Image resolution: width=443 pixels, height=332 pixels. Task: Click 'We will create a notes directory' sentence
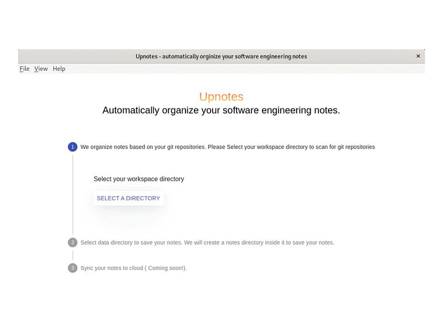click(x=259, y=242)
